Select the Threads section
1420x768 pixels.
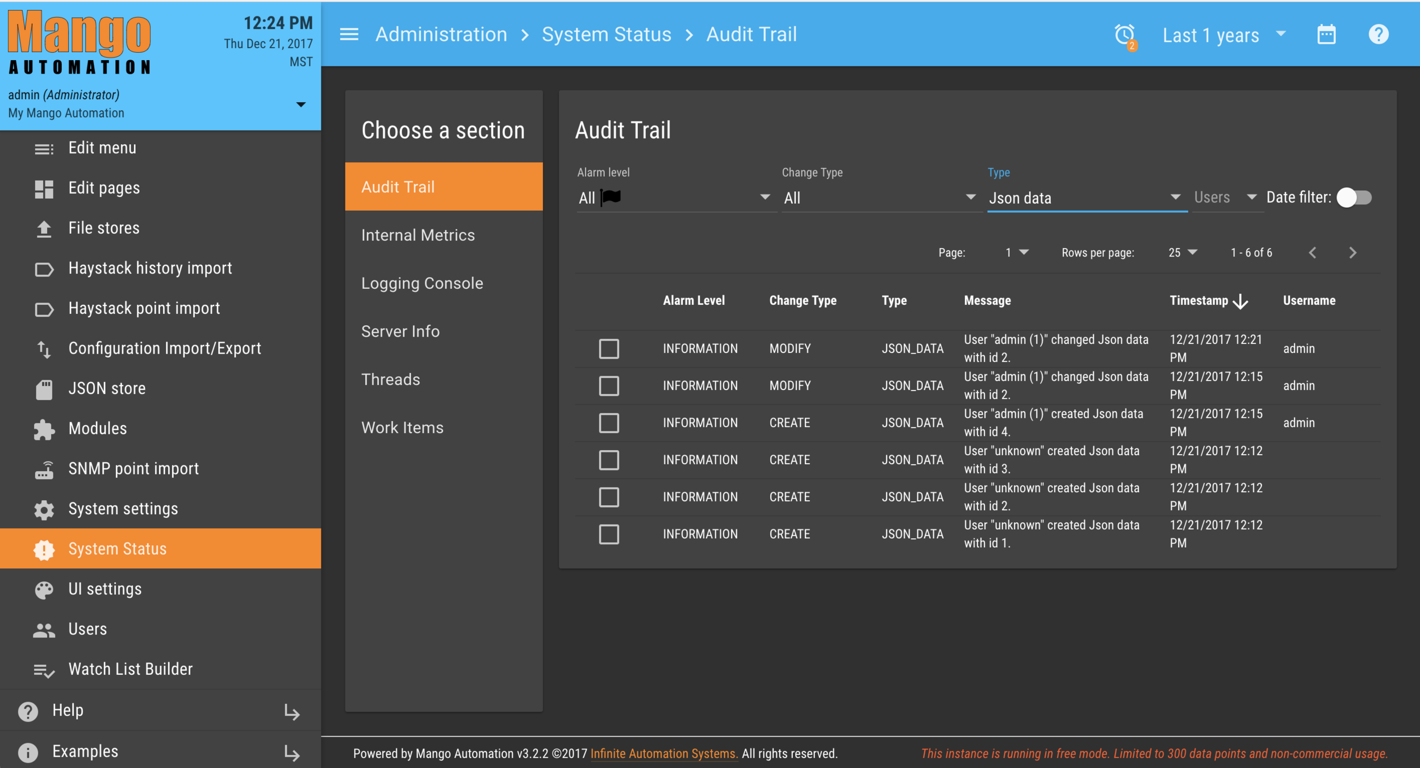444,380
